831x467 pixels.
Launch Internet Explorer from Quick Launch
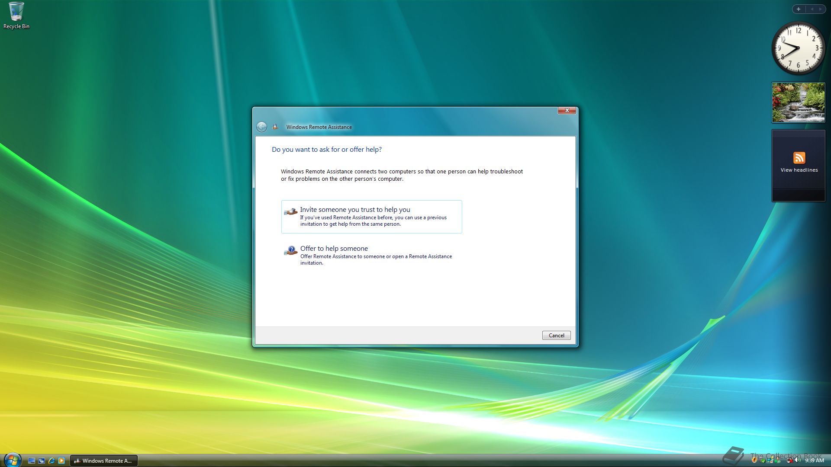click(x=52, y=461)
